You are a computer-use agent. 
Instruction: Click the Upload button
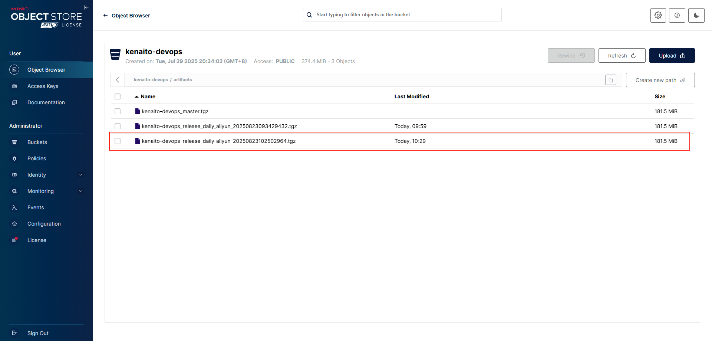point(672,56)
